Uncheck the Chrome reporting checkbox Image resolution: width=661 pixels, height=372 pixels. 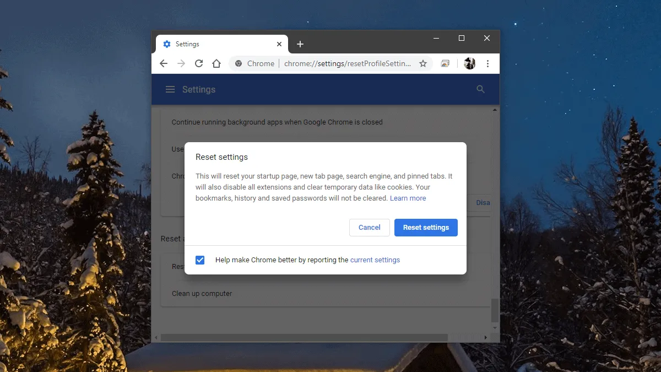pyautogui.click(x=199, y=260)
